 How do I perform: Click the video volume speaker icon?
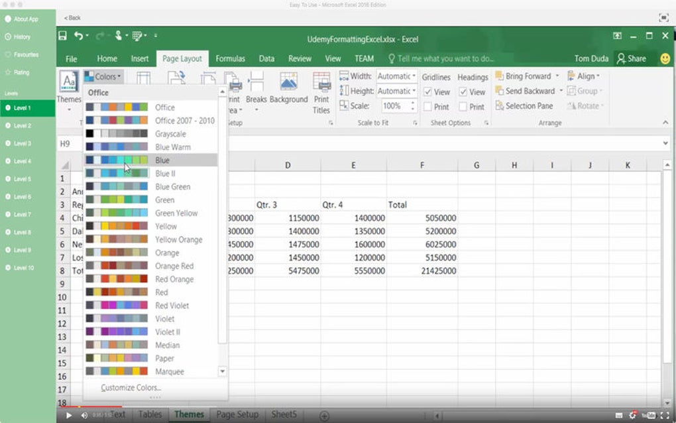click(x=84, y=415)
